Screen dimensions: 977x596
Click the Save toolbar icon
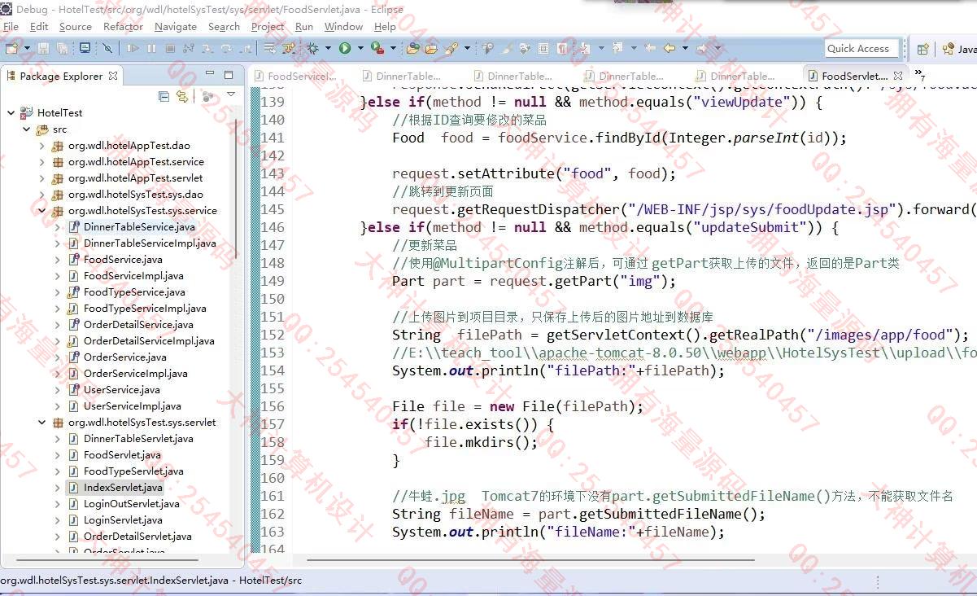(44, 49)
